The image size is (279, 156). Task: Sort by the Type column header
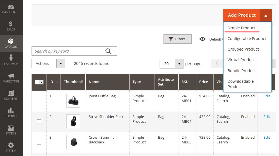click(x=142, y=82)
